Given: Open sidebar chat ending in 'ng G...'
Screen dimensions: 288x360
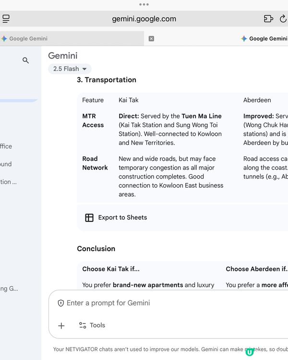Looking at the screenshot, I should point(9,288).
